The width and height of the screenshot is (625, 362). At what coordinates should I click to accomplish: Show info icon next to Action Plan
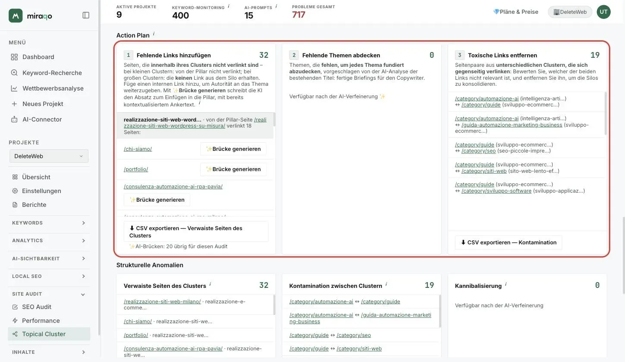[154, 34]
